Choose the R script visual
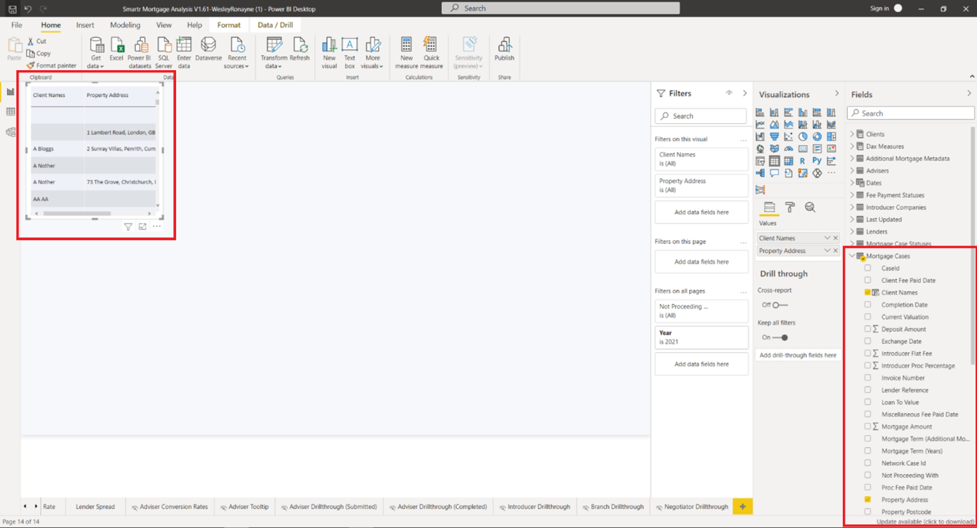 802,161
